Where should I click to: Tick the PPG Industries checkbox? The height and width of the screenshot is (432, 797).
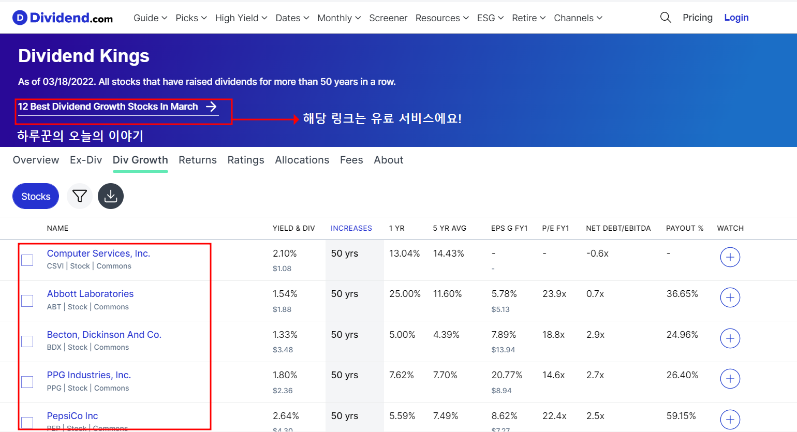click(x=27, y=382)
